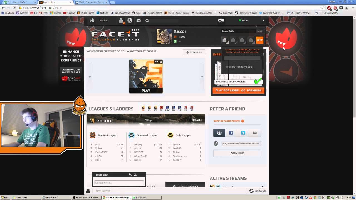356x200 pixels.
Task: Click XaZor username in the top bar
Action: click(244, 20)
